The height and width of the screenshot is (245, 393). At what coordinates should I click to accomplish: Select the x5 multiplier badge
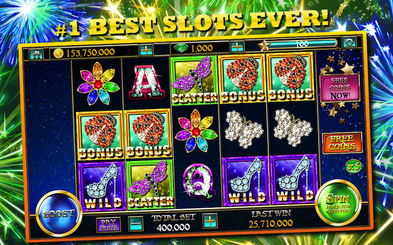coord(354,166)
